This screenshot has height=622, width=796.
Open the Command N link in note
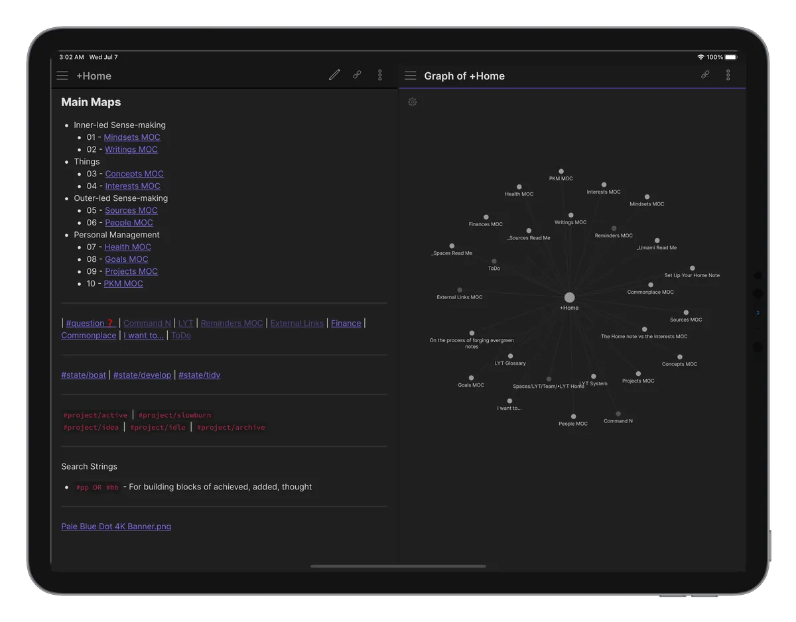[x=147, y=323]
